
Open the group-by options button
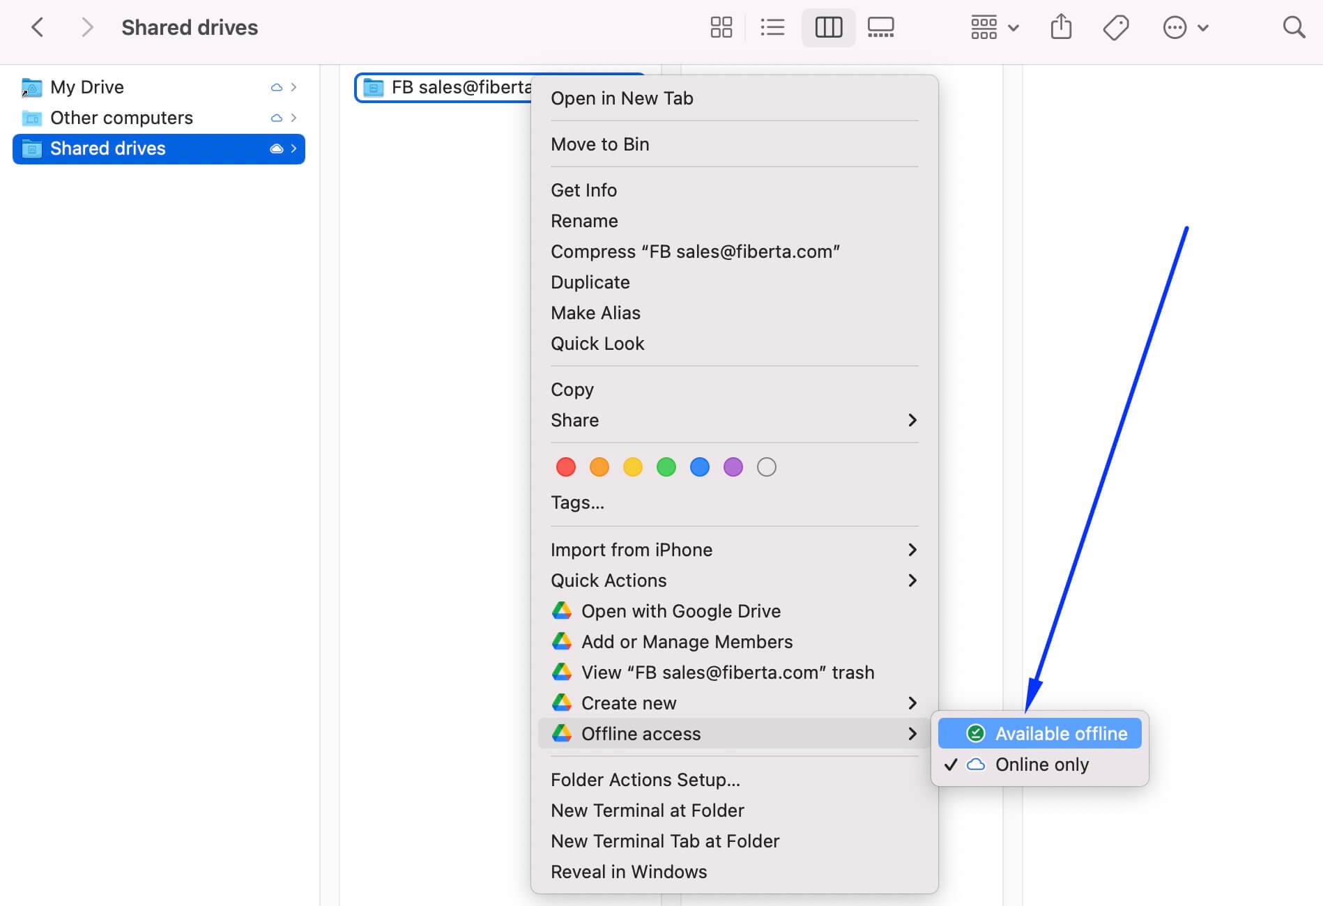995,28
